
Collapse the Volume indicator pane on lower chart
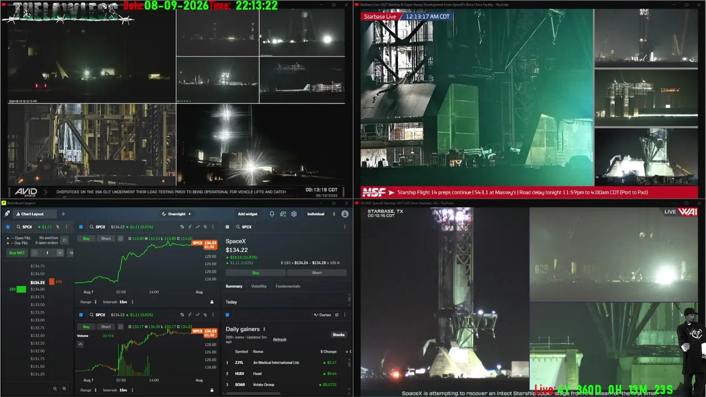[x=81, y=344]
